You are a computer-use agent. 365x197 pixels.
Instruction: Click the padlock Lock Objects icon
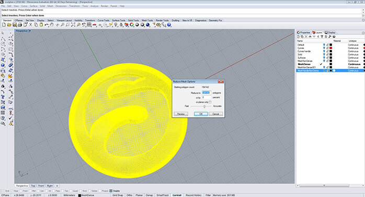click(x=121, y=24)
